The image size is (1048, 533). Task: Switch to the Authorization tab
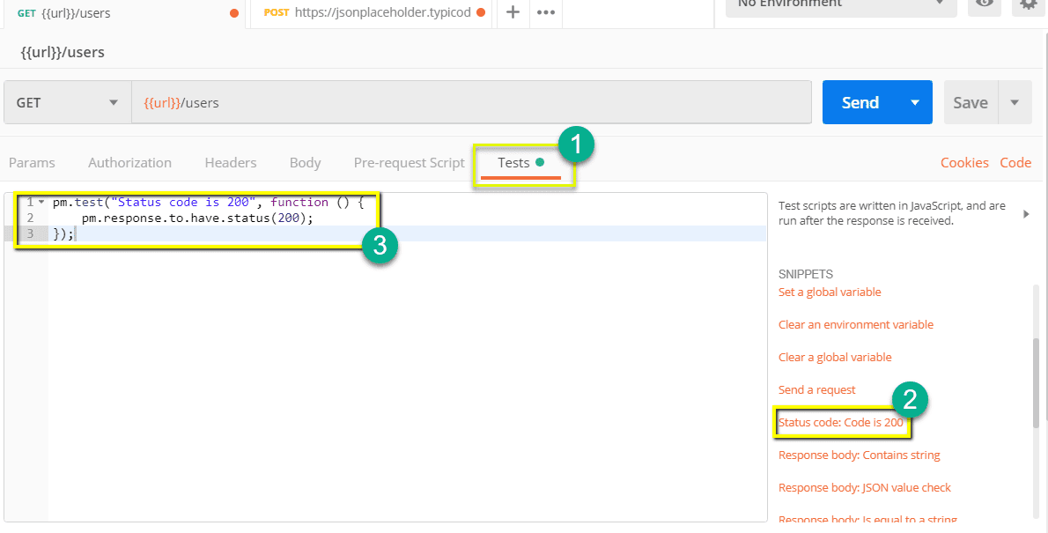click(129, 163)
